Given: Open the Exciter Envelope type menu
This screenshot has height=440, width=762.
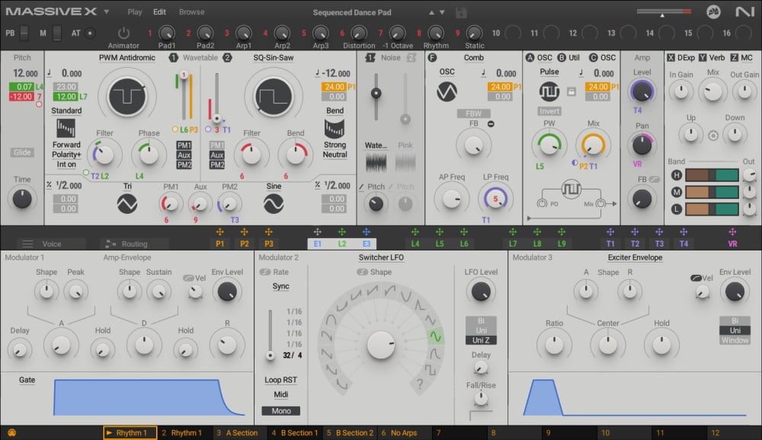Looking at the screenshot, I should pos(635,257).
